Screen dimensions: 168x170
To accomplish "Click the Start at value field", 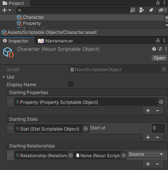I will point(158,128).
